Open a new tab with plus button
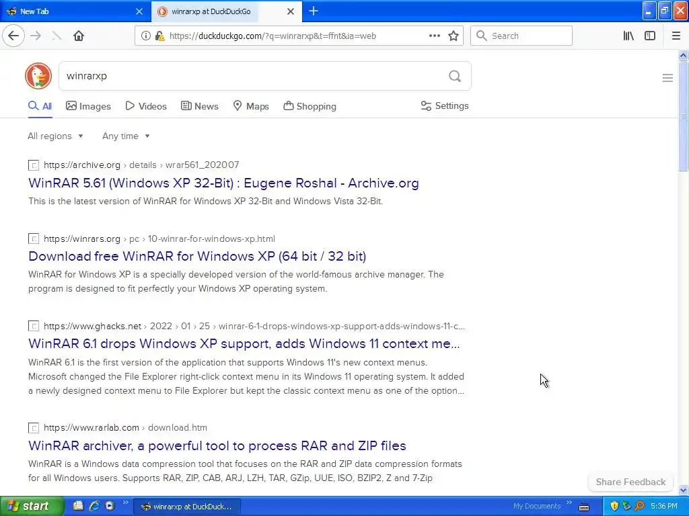Screen dimensions: 689x516 pyautogui.click(x=314, y=11)
